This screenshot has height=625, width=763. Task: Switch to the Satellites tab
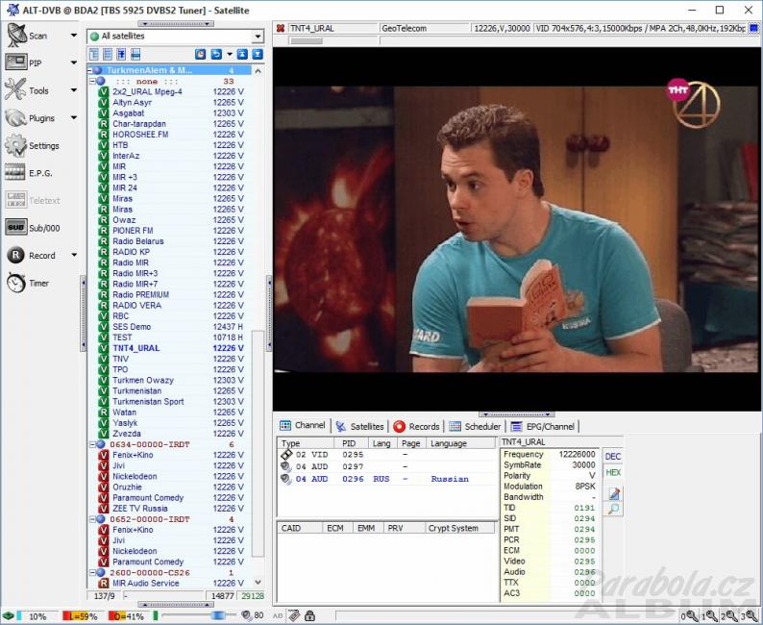coord(360,426)
